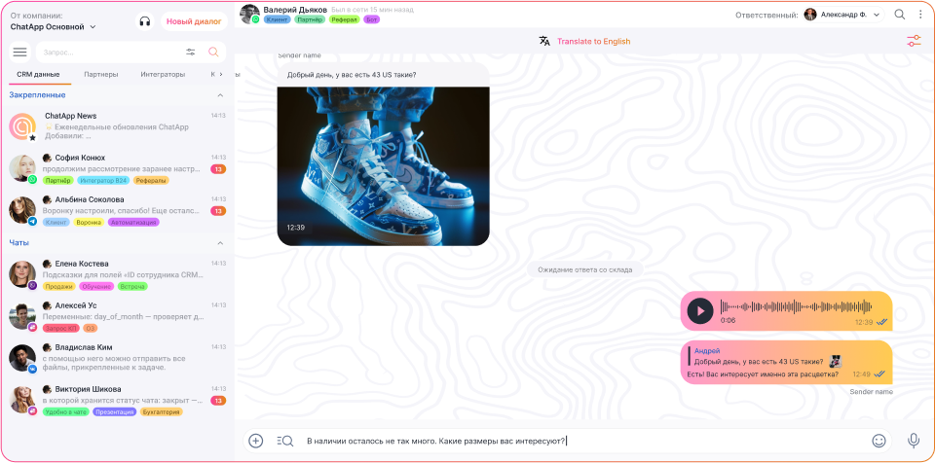Open the template search icon near input
Screen dimensions: 935x463
pyautogui.click(x=284, y=441)
